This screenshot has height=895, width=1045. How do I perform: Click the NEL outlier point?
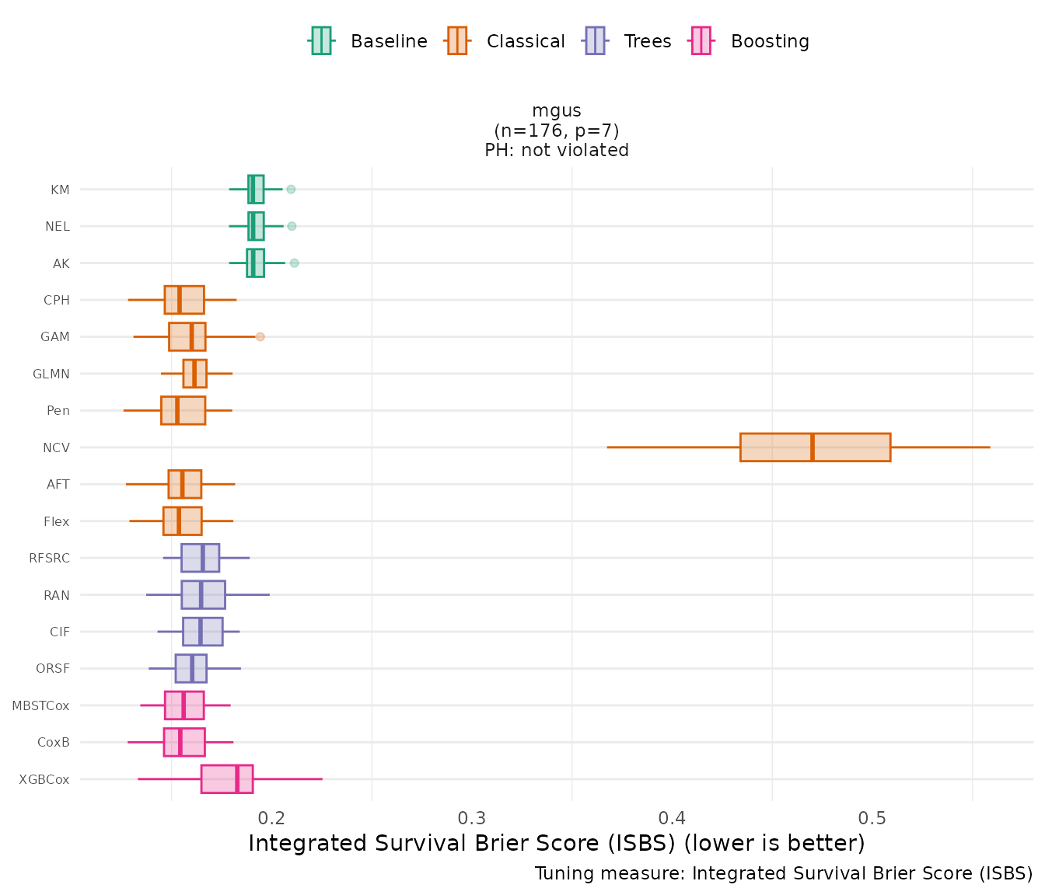[x=292, y=226]
